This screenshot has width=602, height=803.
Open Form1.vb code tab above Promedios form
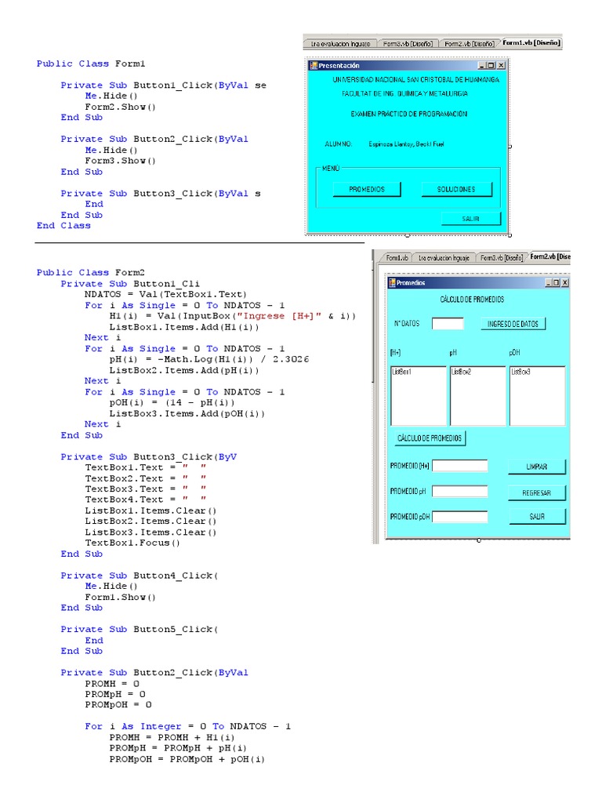tap(397, 258)
